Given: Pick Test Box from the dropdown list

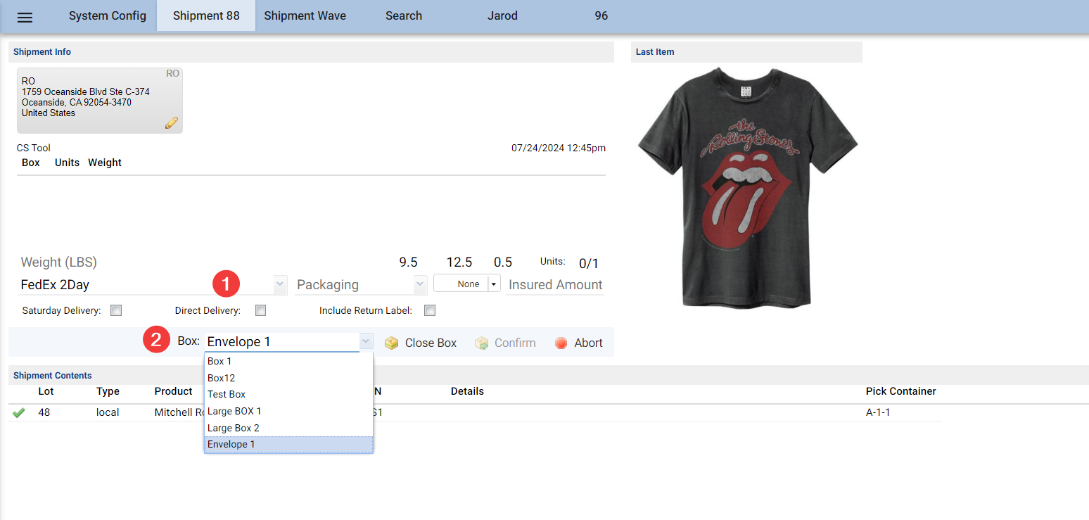Looking at the screenshot, I should (x=288, y=394).
